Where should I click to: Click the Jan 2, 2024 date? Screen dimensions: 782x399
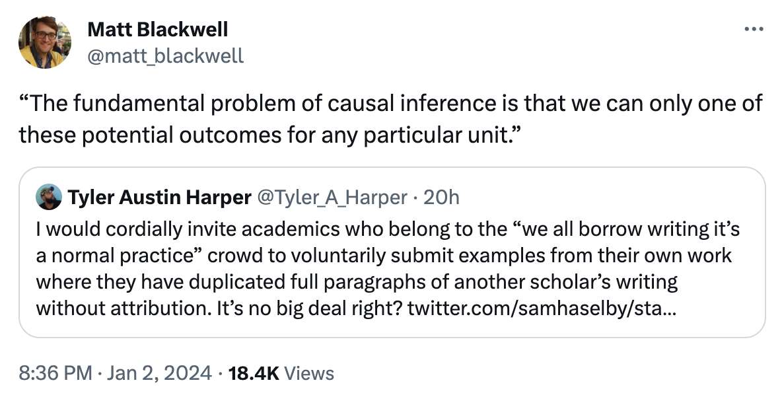[159, 373]
